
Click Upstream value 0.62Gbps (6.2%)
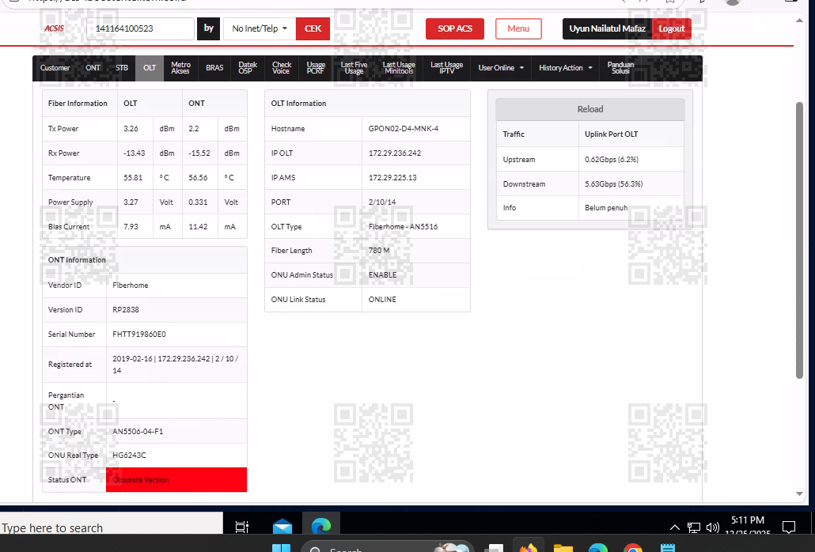click(612, 160)
